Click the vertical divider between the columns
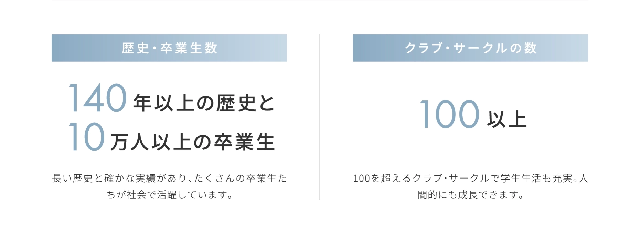640x233 pixels. click(x=320, y=116)
